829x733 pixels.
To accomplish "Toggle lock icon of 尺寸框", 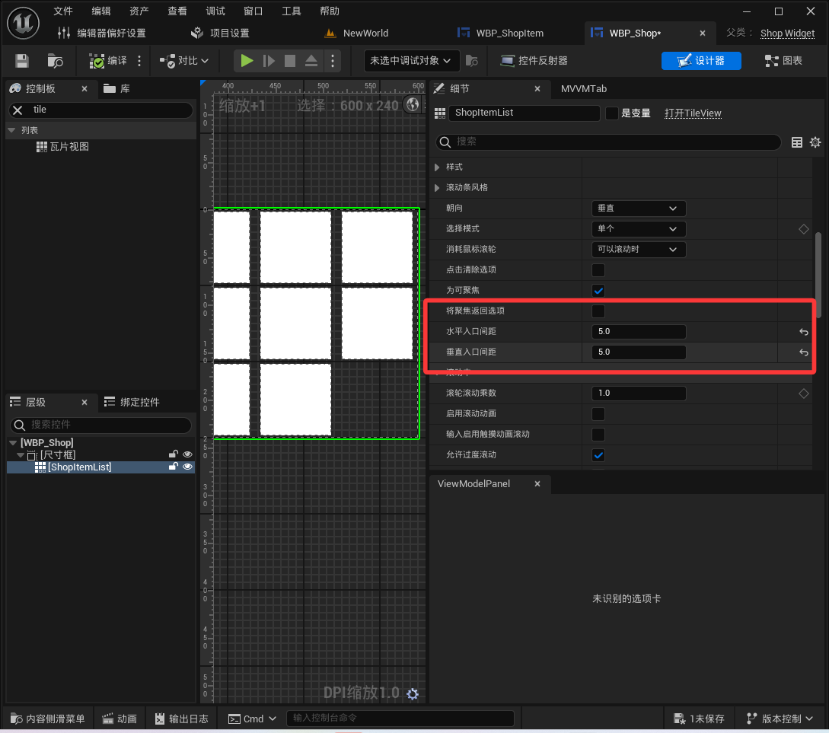I will click(173, 454).
